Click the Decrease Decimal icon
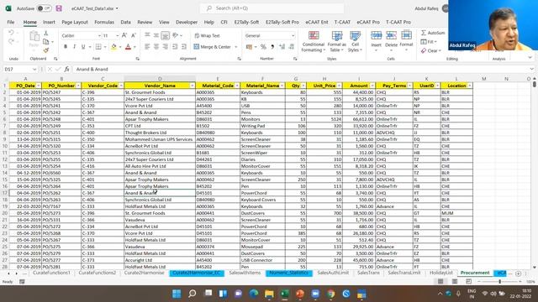 click(x=292, y=47)
